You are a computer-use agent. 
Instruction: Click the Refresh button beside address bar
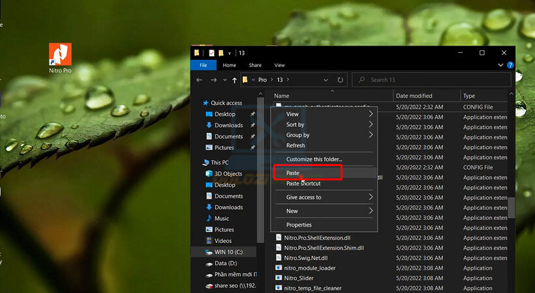340,80
